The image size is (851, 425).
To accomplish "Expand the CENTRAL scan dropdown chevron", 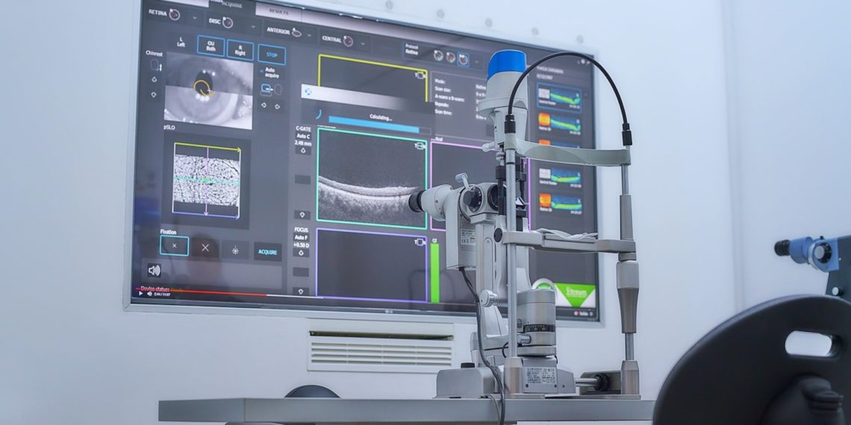I will tap(363, 43).
